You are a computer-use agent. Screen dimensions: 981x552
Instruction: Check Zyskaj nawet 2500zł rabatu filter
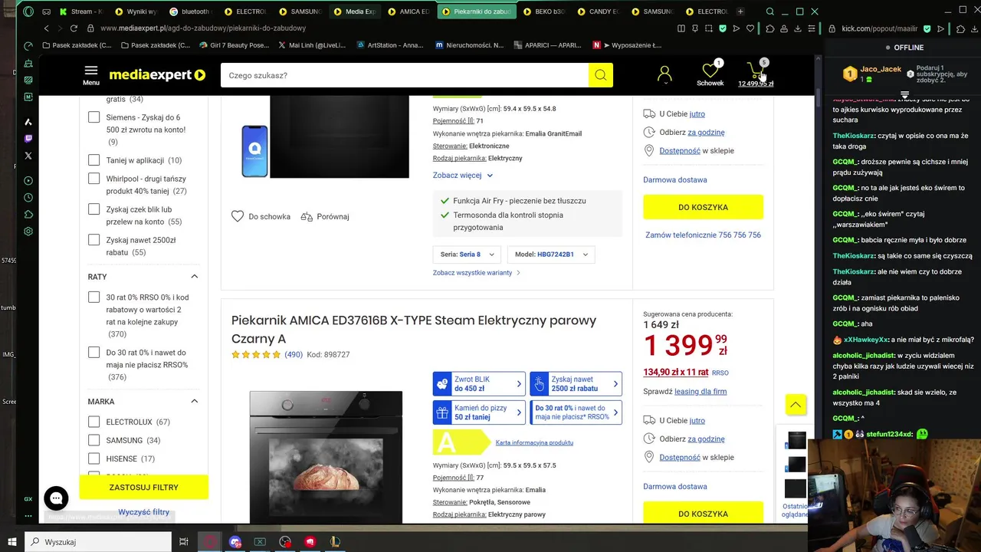coord(94,240)
